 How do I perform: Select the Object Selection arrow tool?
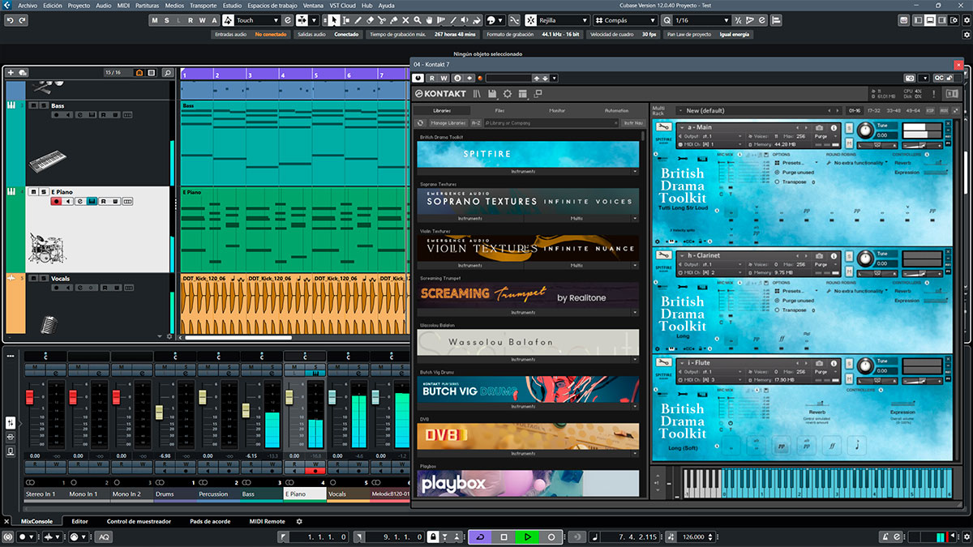coord(335,20)
